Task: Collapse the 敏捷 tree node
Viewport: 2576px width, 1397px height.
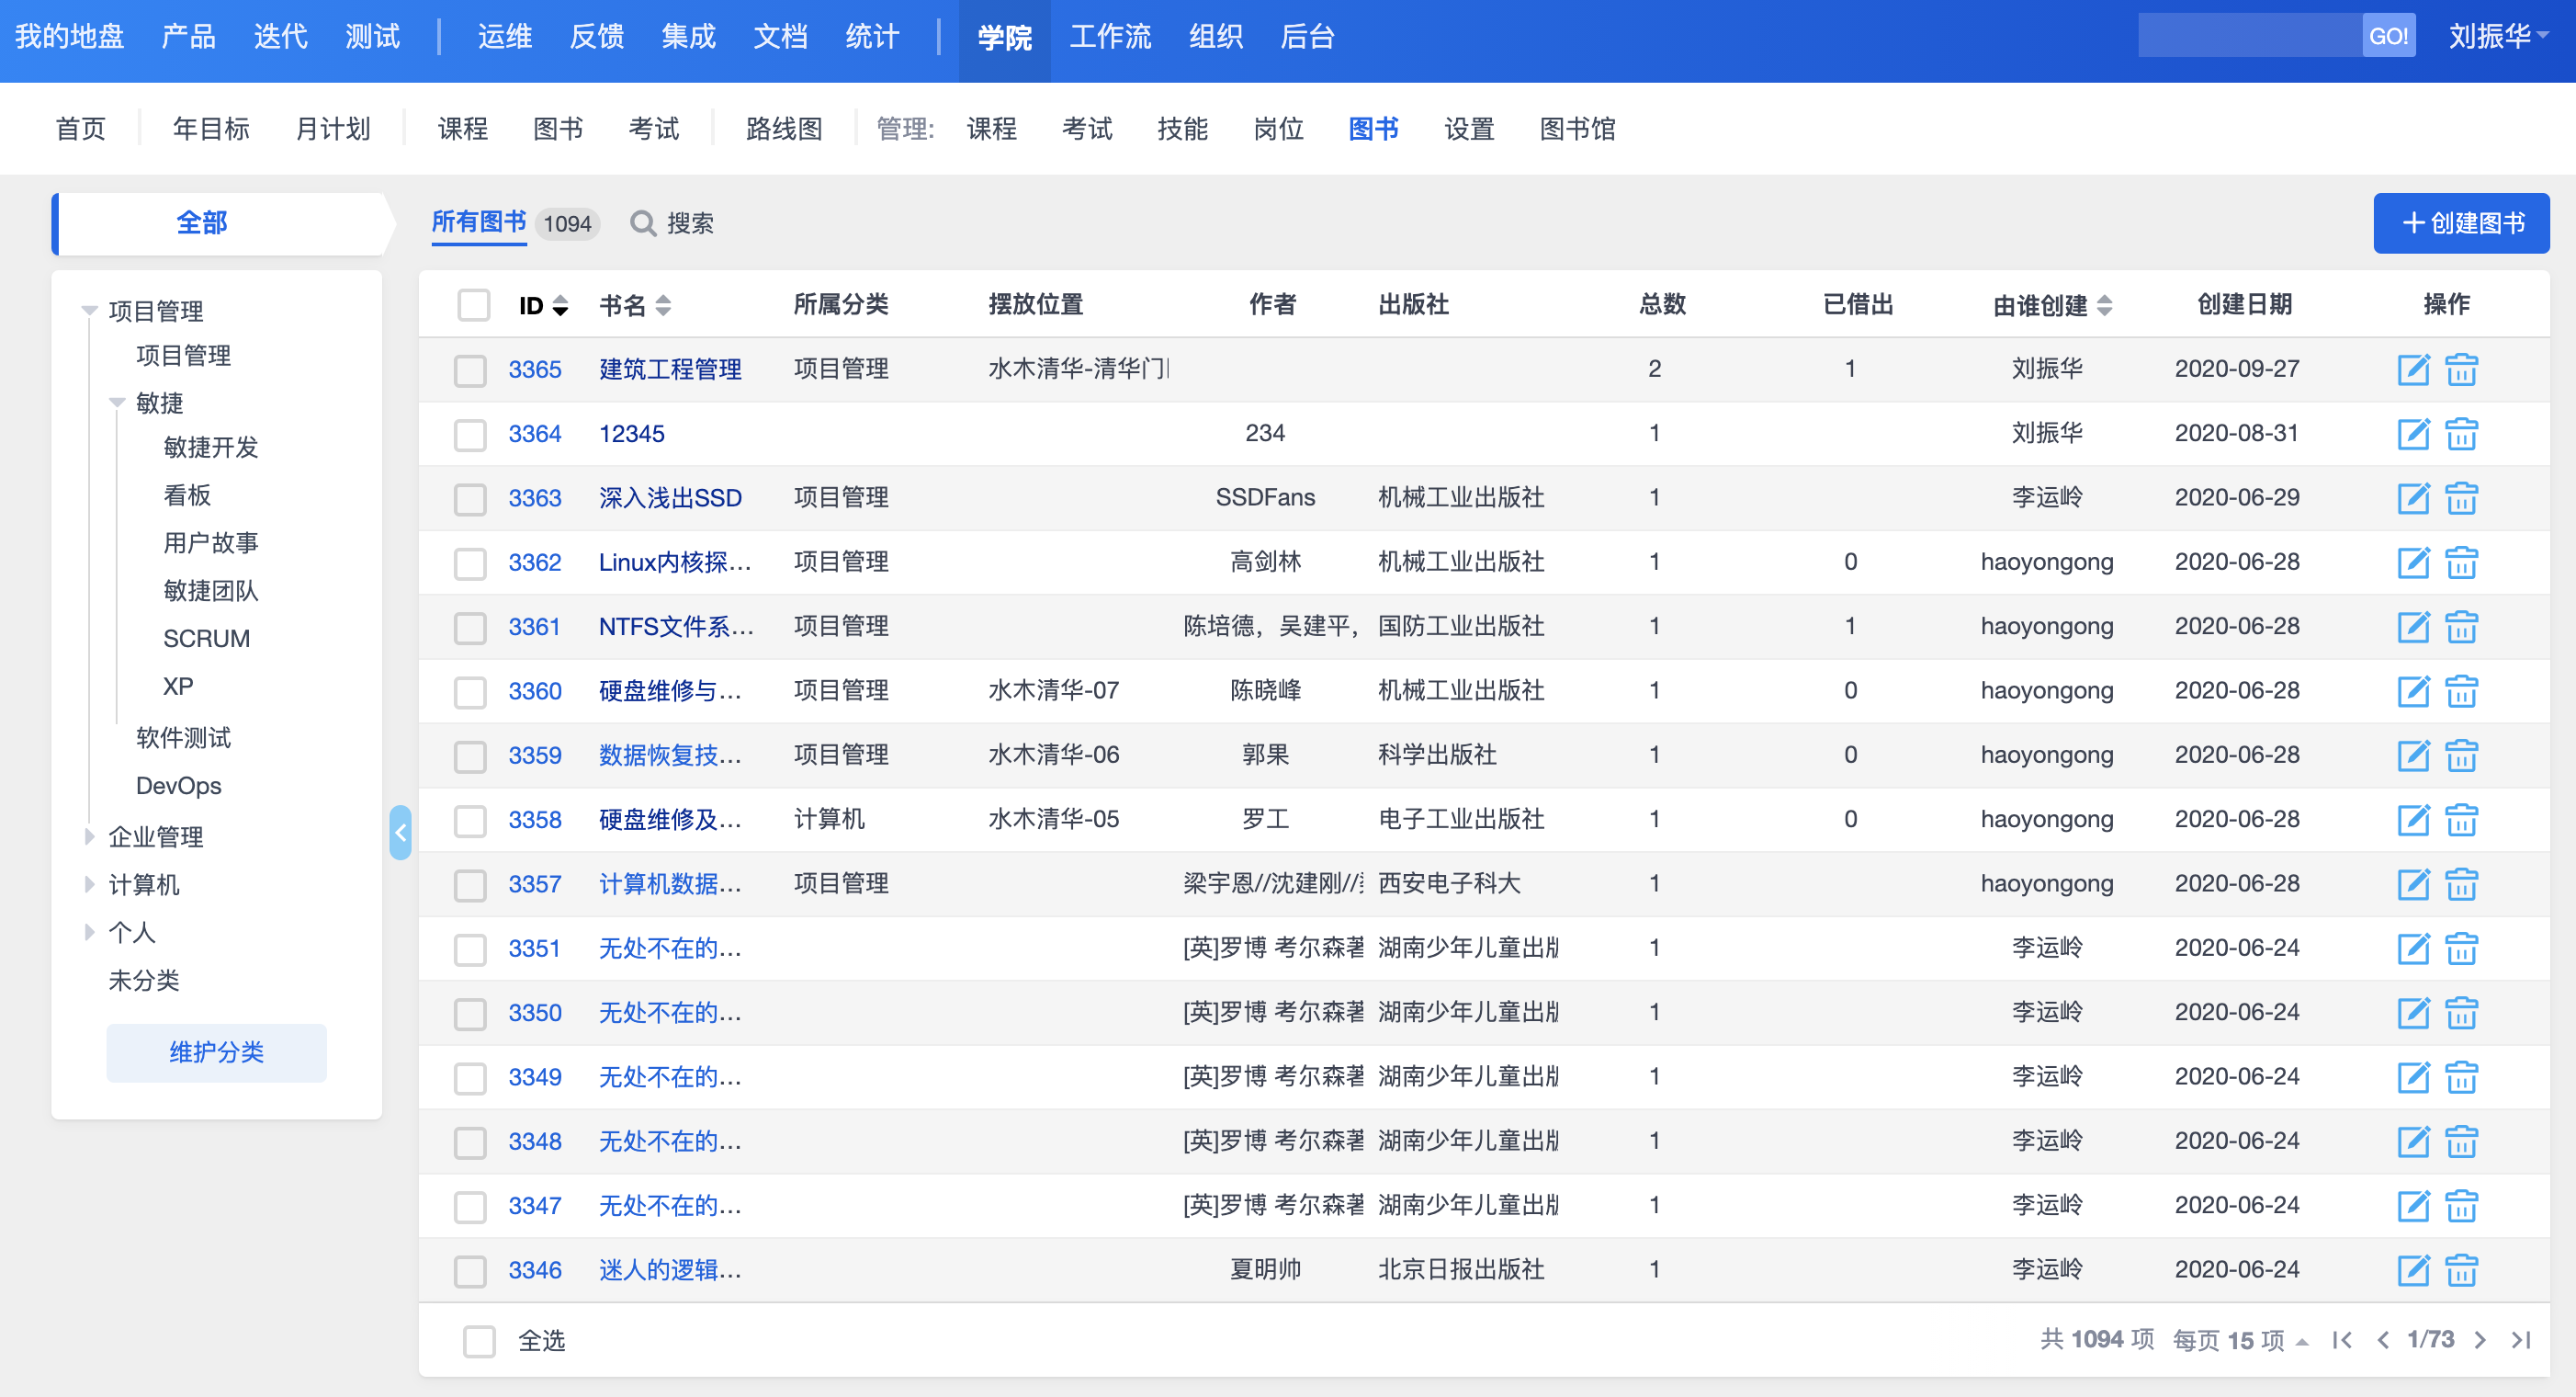Action: [x=117, y=403]
